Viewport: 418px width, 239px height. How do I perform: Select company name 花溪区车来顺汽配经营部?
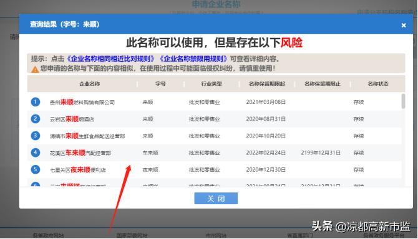point(80,153)
